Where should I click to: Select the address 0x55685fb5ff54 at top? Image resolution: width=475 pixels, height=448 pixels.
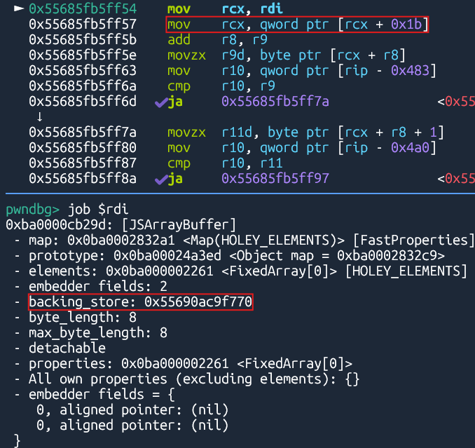(83, 9)
